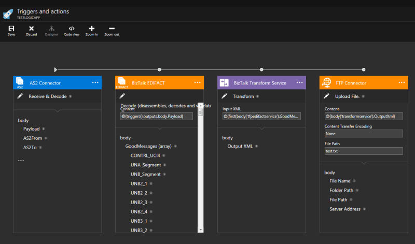Click the EDIFACT card vertical scrollbar
This screenshot has width=415, height=244.
tap(201, 168)
